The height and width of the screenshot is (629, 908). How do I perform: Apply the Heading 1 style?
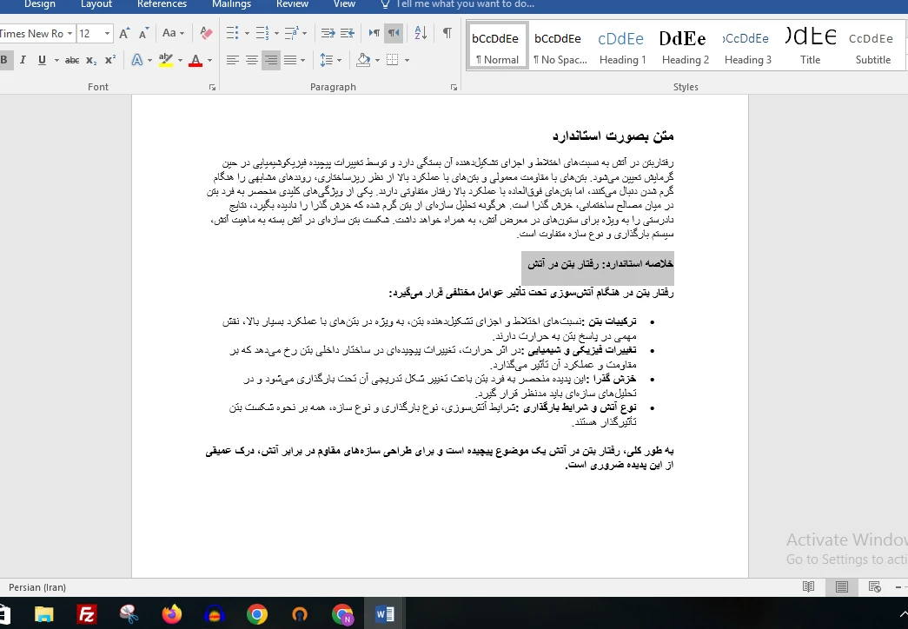click(x=622, y=48)
